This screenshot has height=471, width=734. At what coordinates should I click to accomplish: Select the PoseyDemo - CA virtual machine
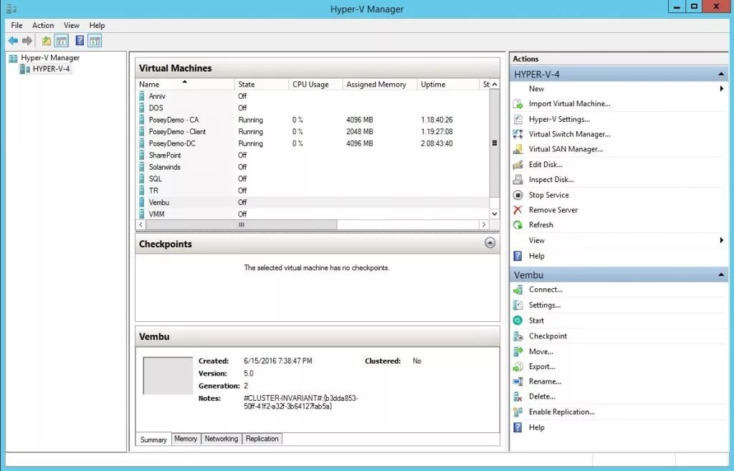point(313,120)
